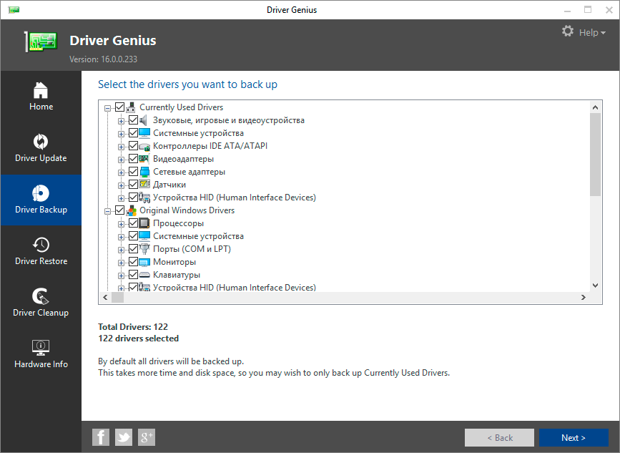Select the Видеоадаптеры graphics card icon
Screen dimensions: 620x453
(x=144, y=159)
